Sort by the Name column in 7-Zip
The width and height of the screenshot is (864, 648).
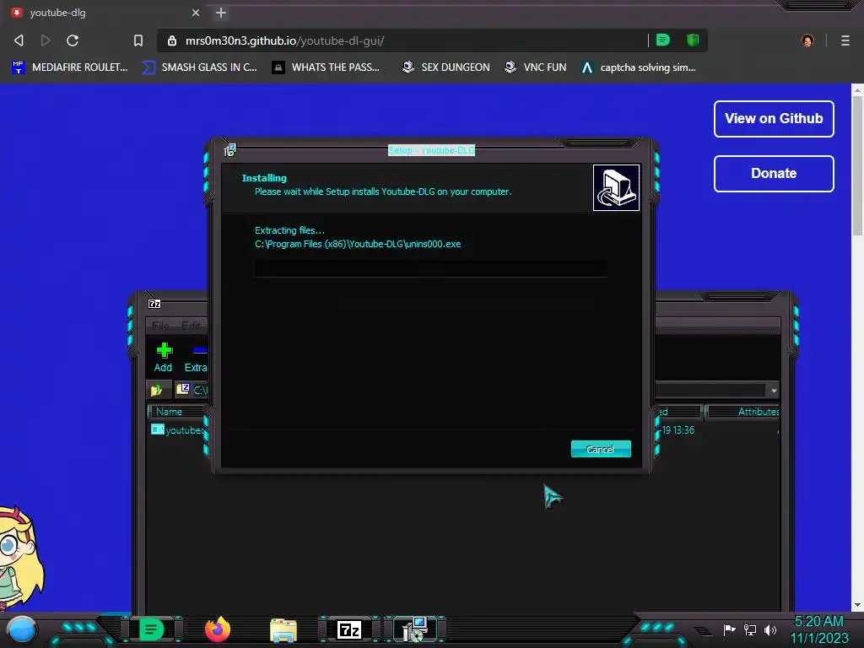click(x=179, y=412)
